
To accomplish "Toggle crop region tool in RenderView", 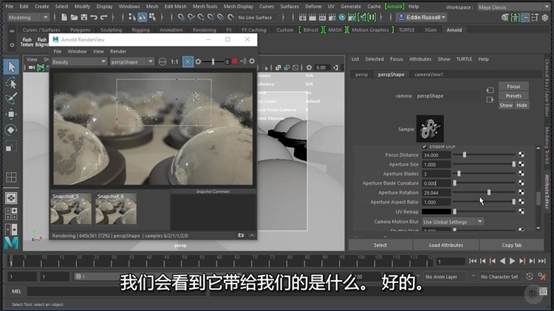I will 188,61.
